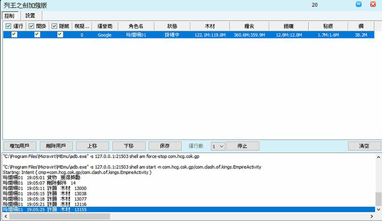Image resolution: width=382 pixels, height=221 pixels.
Task: Click the log horizontal scrollbar right arrow
Action: (371, 216)
